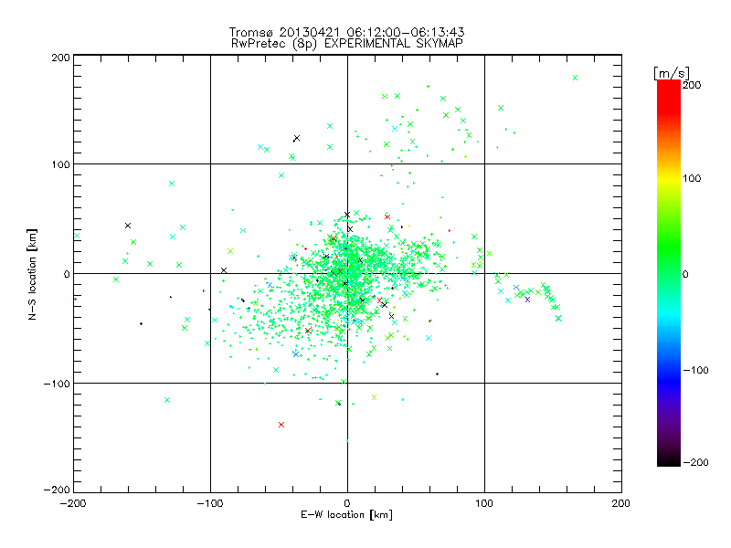
Task: Click the x-axis tick label "-200"
Action: [73, 503]
